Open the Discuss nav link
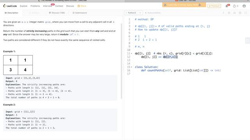This screenshot has width=250, height=140. (70, 6)
